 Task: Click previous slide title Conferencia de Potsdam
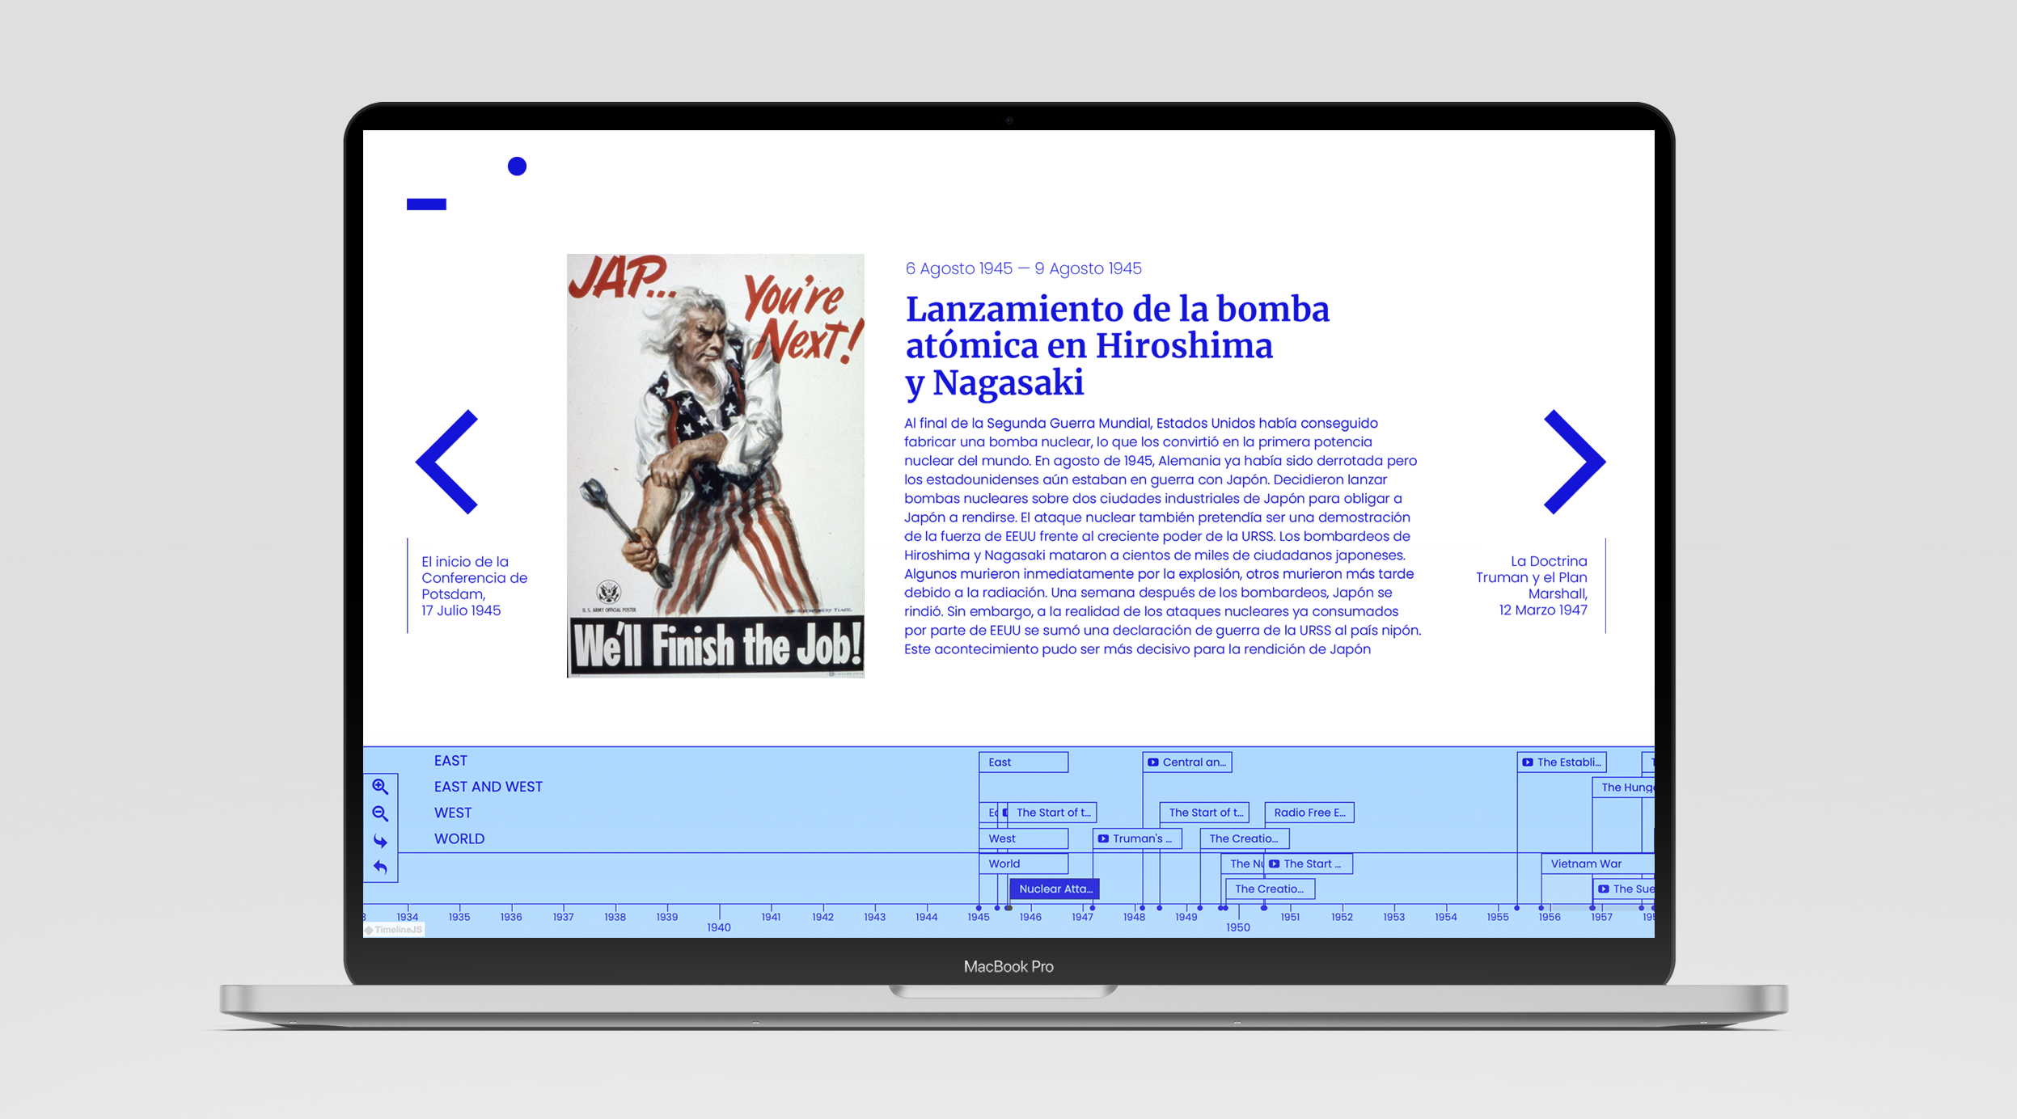click(x=474, y=585)
